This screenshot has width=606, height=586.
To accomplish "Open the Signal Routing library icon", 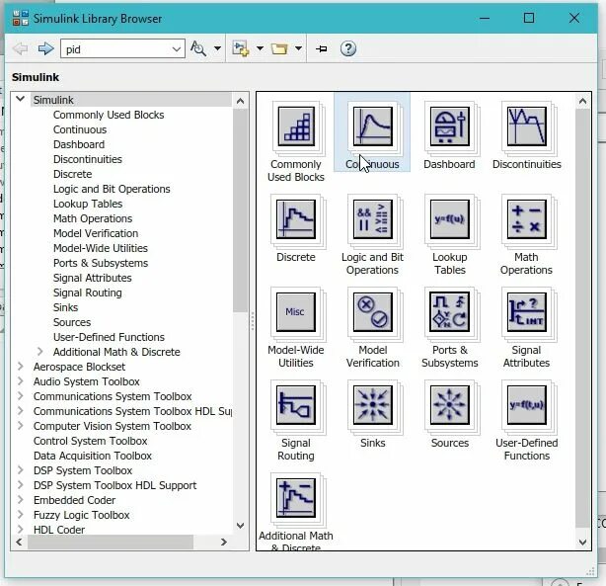I will [x=296, y=405].
